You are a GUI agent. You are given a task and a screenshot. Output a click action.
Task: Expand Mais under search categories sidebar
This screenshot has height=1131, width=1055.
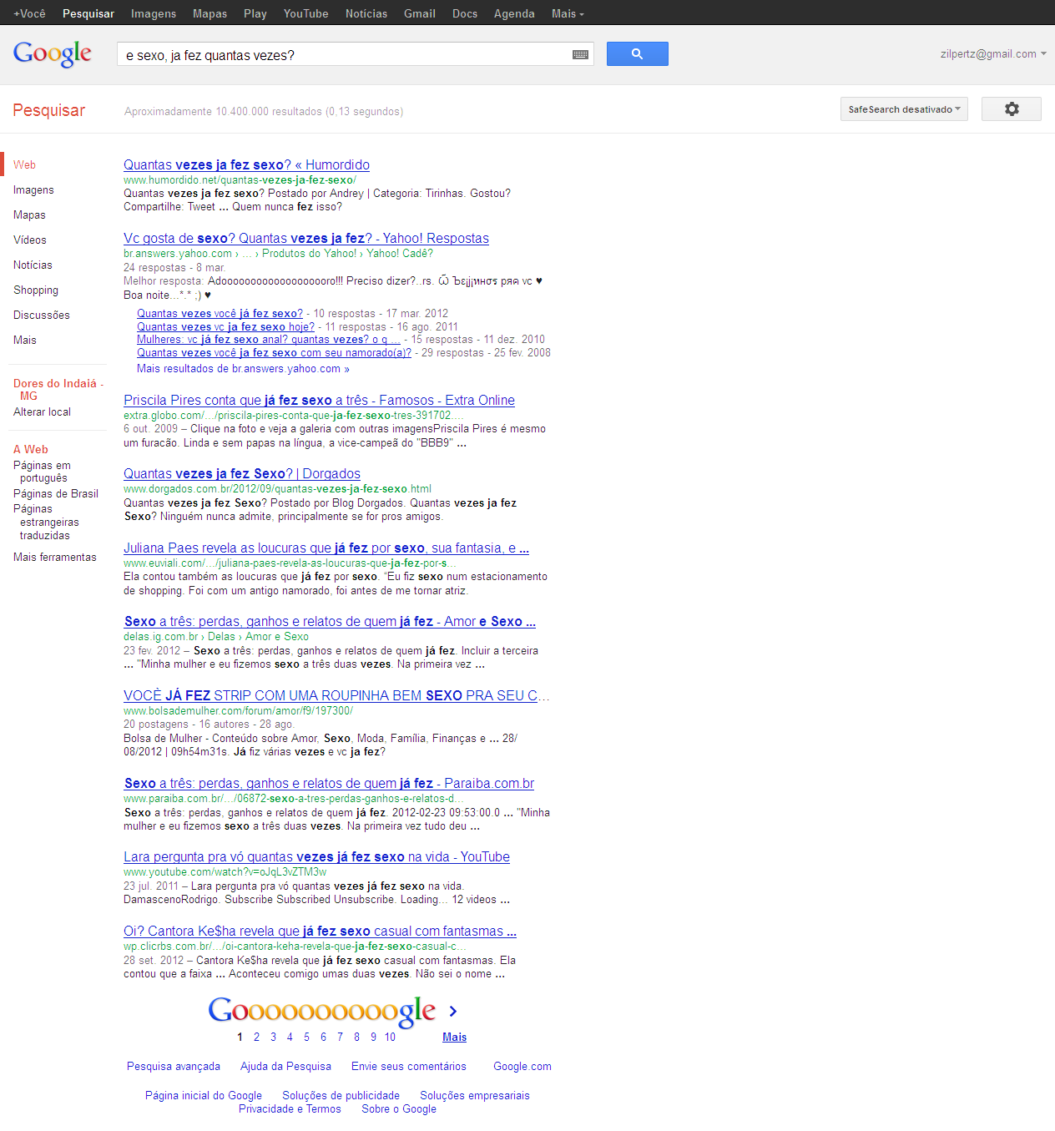[25, 340]
